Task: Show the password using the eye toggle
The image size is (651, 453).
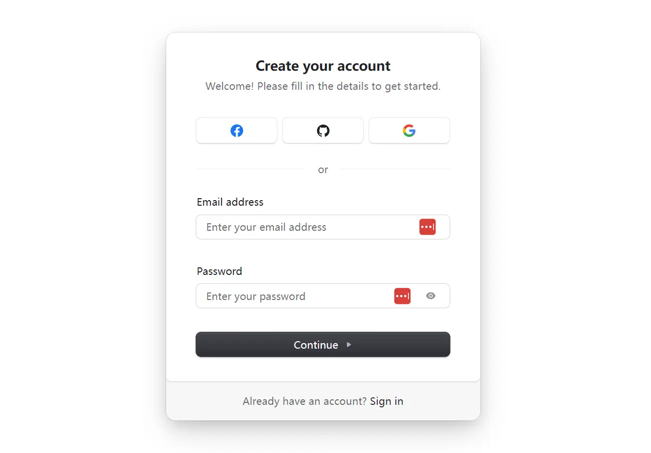Action: [x=430, y=295]
